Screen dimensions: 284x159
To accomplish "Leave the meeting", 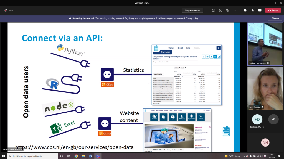I will (273, 10).
